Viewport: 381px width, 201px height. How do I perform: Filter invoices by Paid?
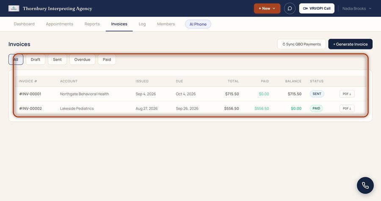point(107,60)
